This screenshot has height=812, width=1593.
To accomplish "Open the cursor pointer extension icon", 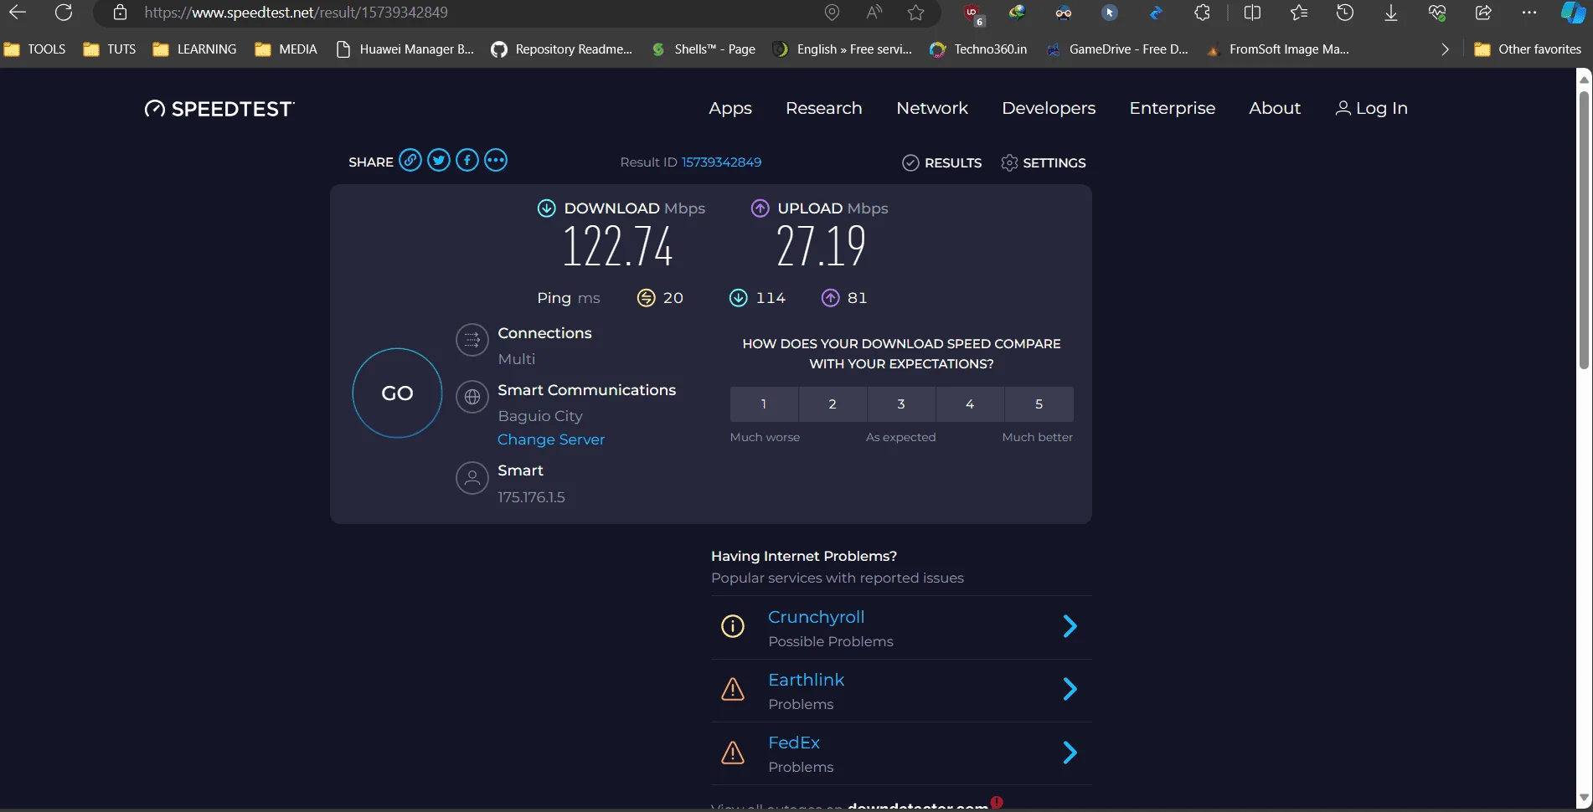I will (x=1110, y=13).
